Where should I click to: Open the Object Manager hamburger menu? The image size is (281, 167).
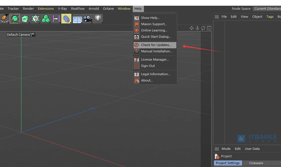click(217, 17)
